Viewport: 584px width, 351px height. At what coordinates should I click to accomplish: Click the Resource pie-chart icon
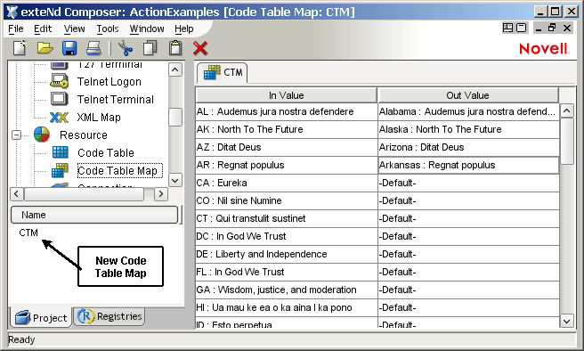click(x=42, y=135)
